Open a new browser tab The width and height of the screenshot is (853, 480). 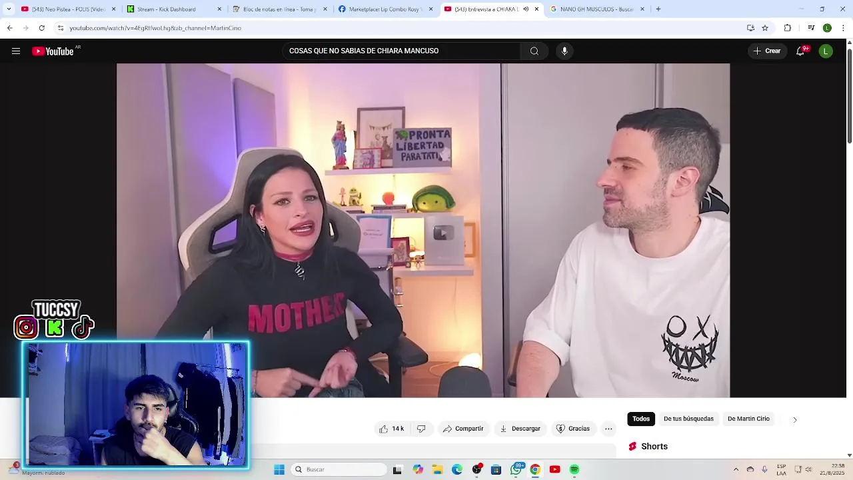[x=658, y=9]
